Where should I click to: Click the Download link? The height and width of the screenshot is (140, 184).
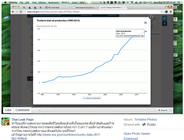coord(131,138)
